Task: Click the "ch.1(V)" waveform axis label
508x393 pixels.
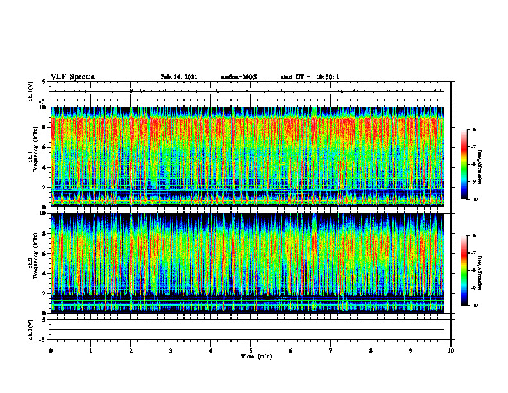Action: tap(30, 91)
